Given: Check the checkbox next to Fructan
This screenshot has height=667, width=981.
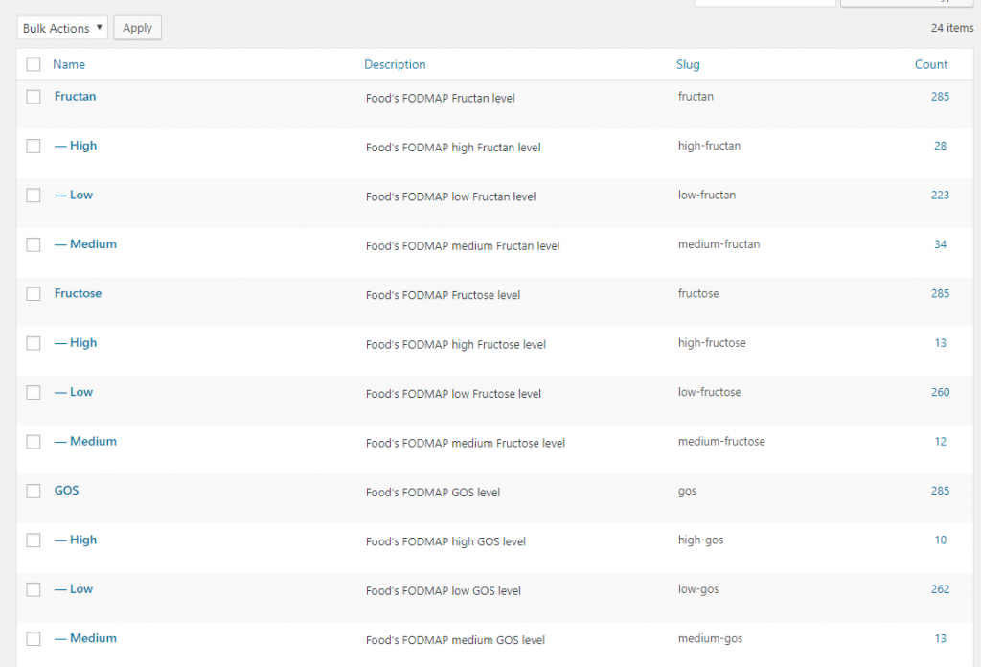Looking at the screenshot, I should click(33, 96).
